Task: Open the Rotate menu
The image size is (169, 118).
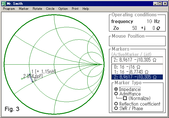Action: click(37, 9)
